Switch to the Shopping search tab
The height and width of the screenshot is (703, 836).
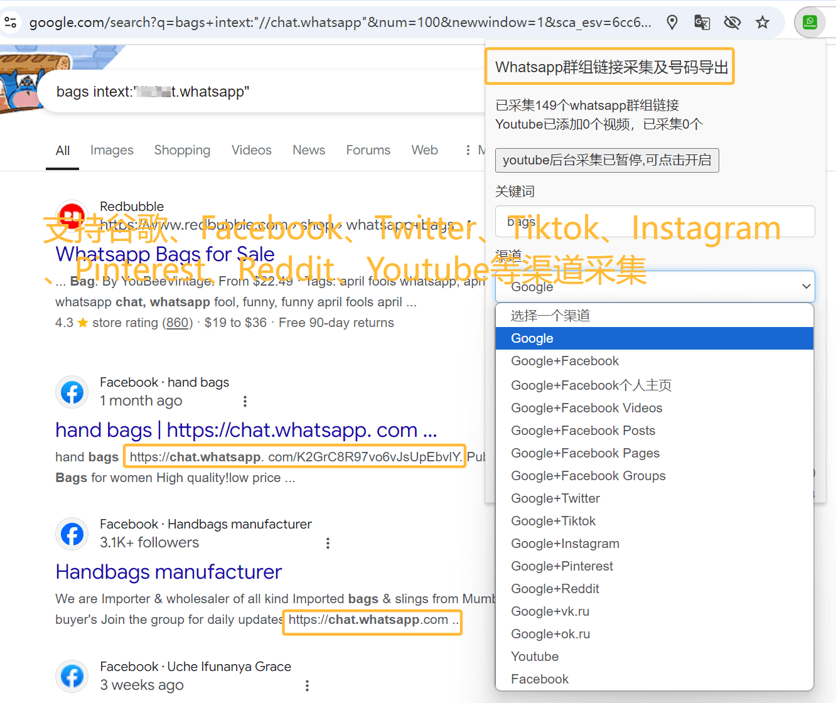pos(182,150)
